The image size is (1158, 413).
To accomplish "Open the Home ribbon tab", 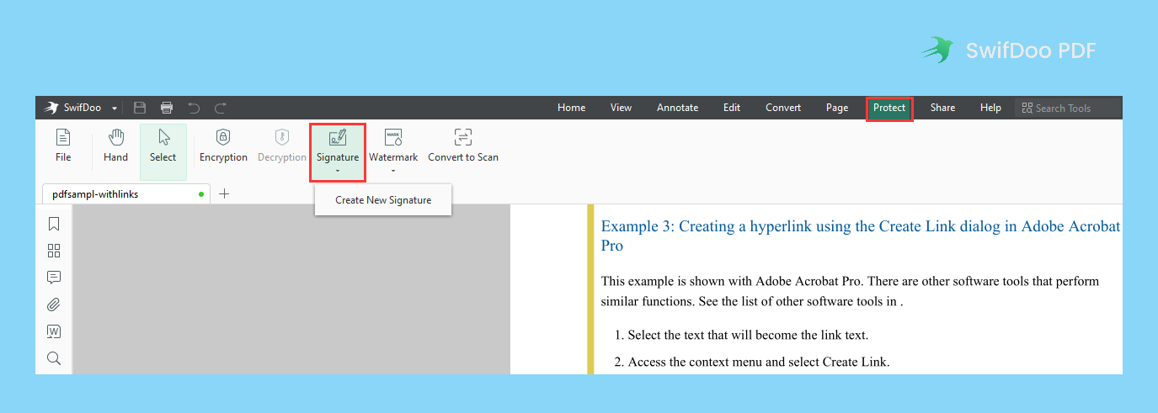I will pos(571,108).
